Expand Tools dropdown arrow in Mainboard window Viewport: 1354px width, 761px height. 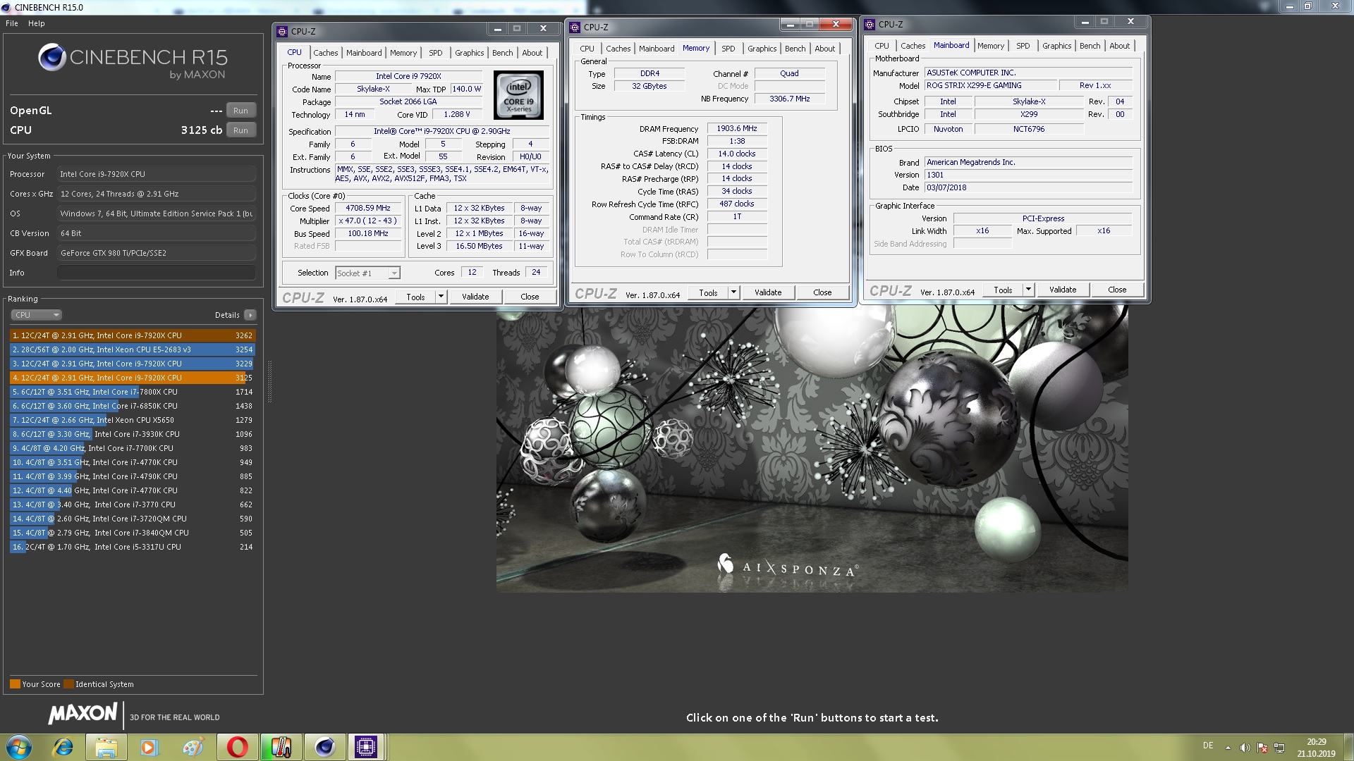click(x=1028, y=290)
